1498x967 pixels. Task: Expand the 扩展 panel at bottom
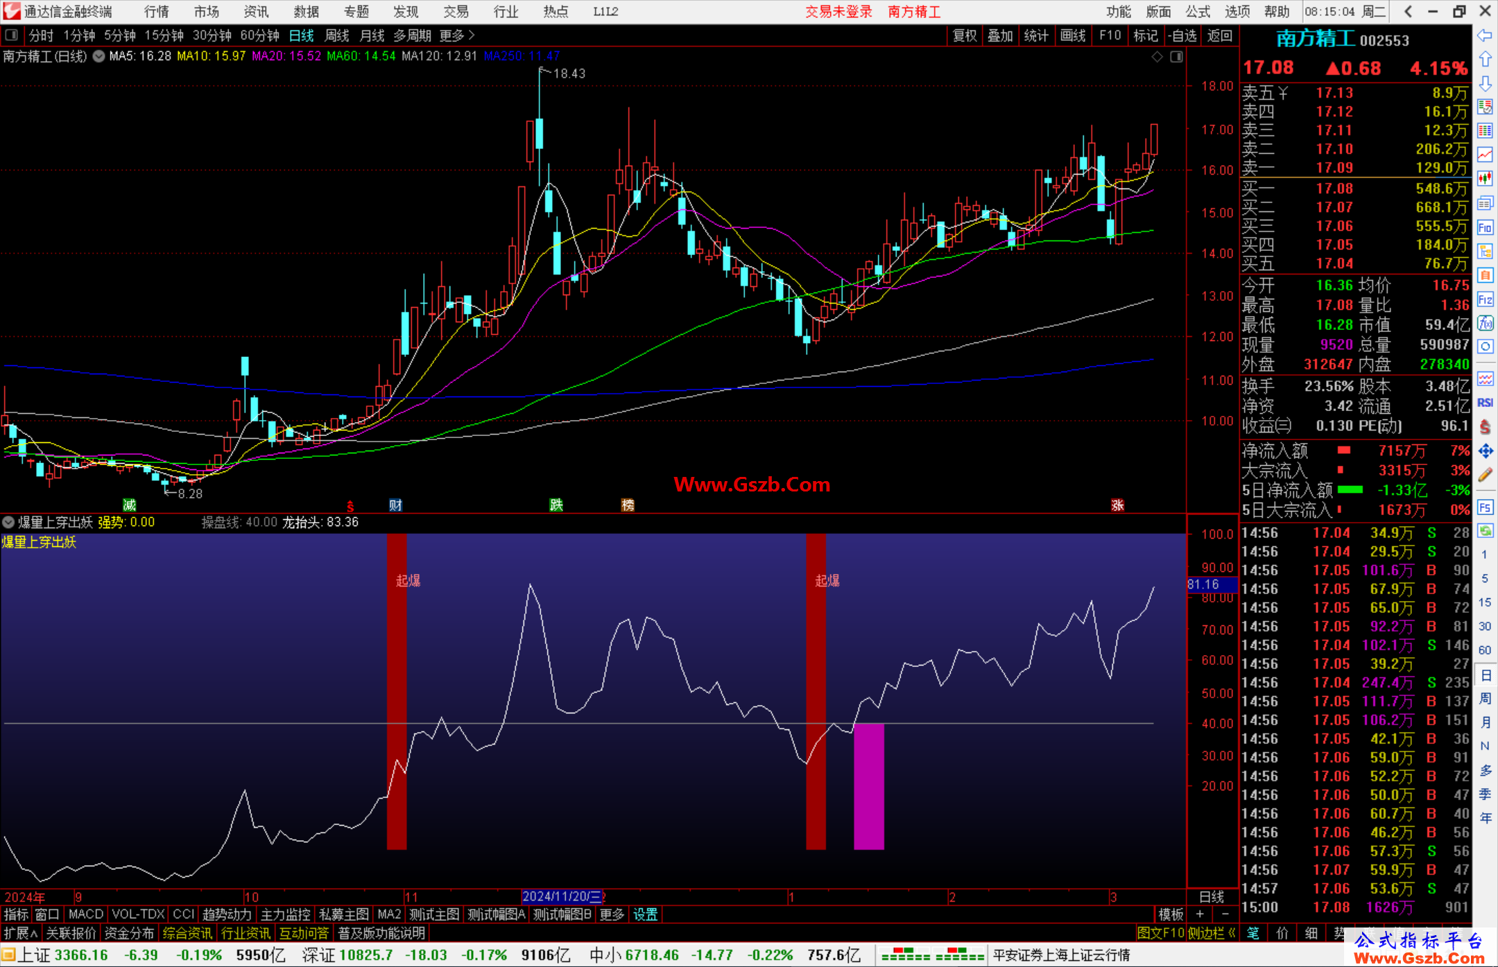click(20, 933)
